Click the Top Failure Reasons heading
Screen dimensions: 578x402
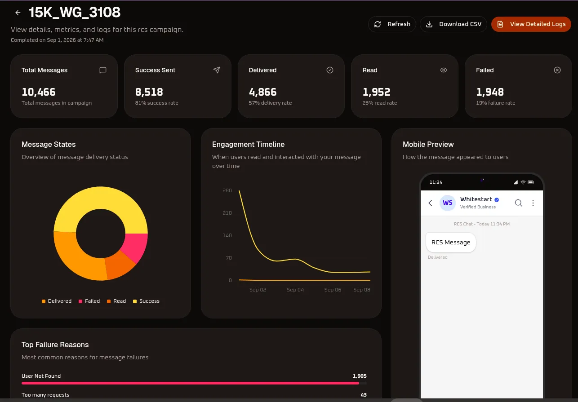55,345
